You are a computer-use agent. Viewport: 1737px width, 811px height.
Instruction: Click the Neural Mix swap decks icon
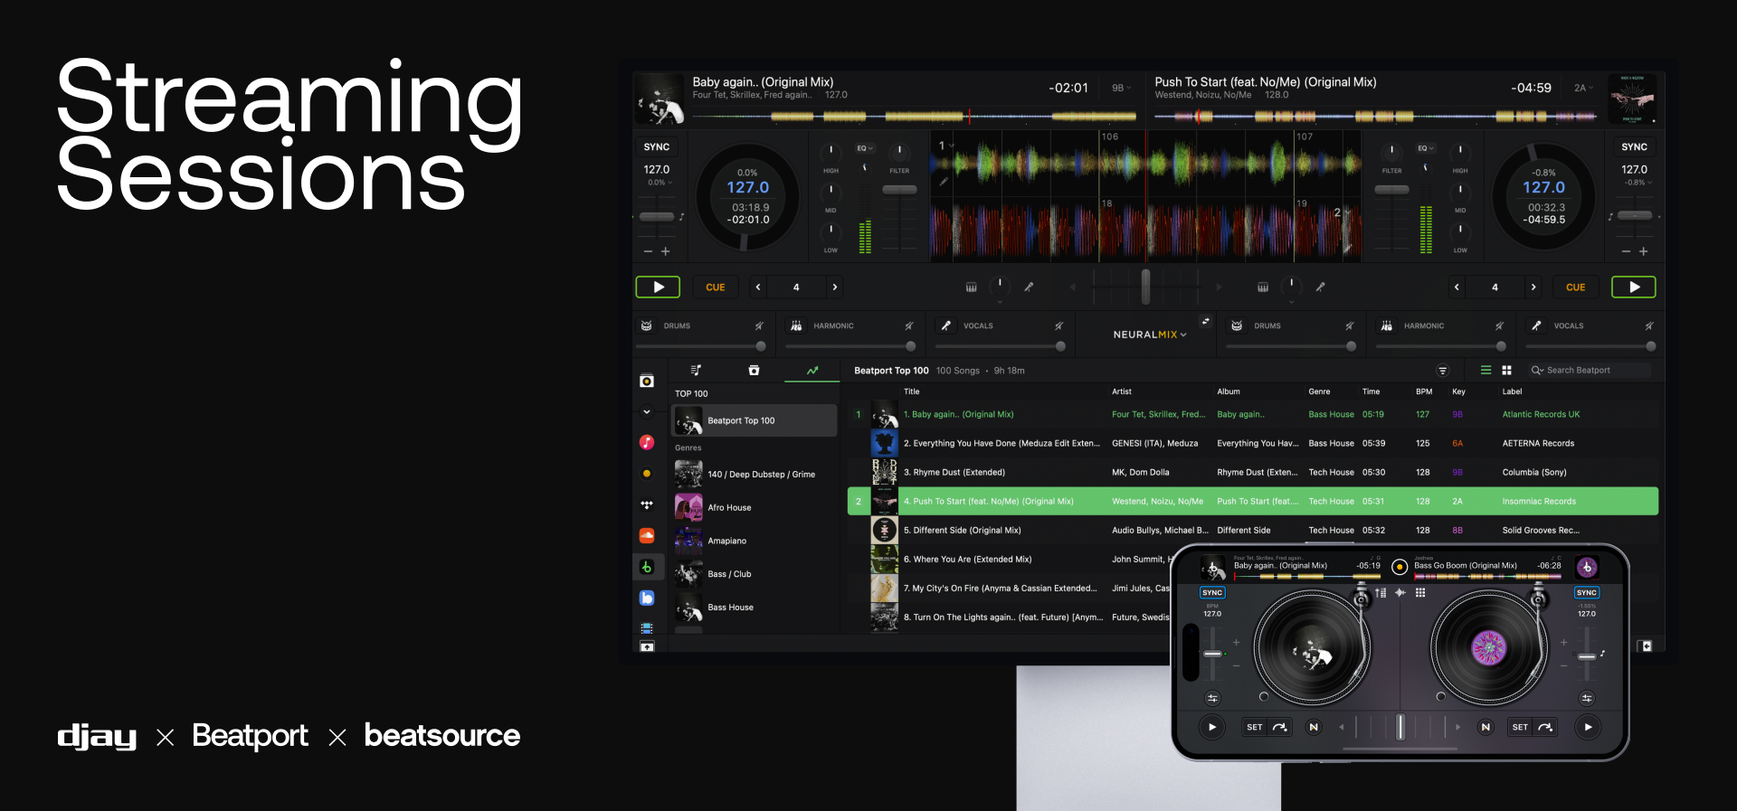point(1205,321)
